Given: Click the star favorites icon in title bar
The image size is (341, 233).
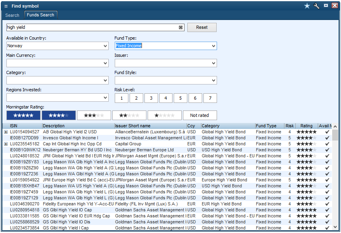Looking at the screenshot, I should pos(307,6).
